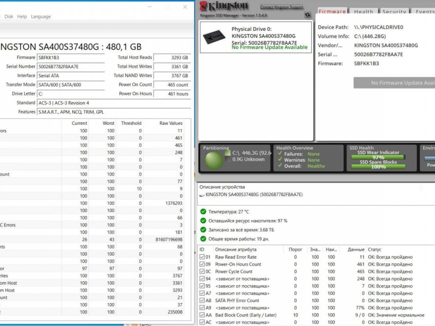Click the checkmark next to Warnings

coord(280,160)
